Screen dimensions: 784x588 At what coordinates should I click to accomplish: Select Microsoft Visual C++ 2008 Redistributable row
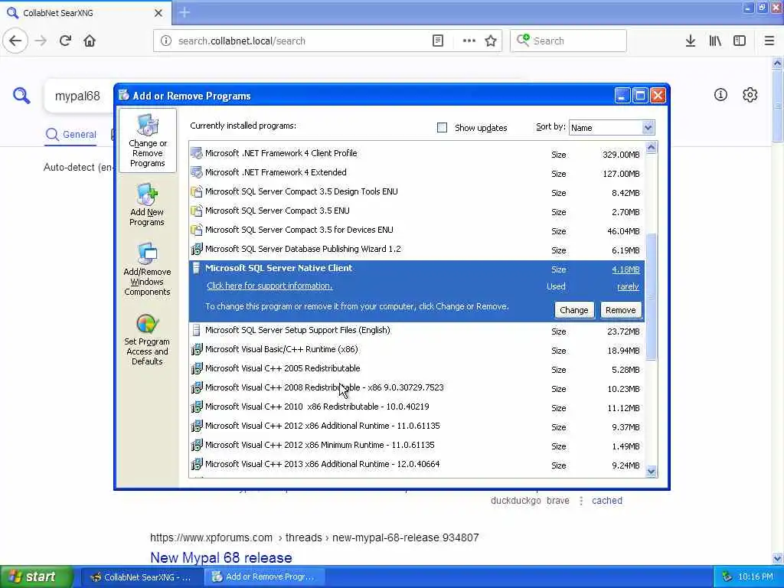click(x=416, y=388)
